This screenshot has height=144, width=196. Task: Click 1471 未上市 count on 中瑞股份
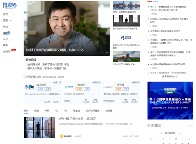tap(95, 101)
